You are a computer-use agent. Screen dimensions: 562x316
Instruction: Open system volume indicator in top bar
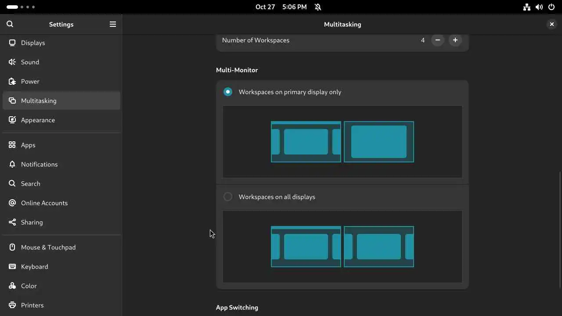[x=539, y=7]
